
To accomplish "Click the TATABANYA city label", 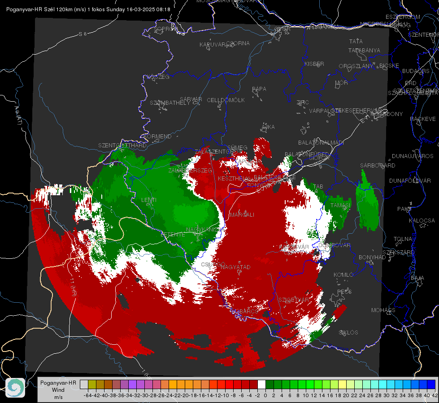I will pos(364,50).
